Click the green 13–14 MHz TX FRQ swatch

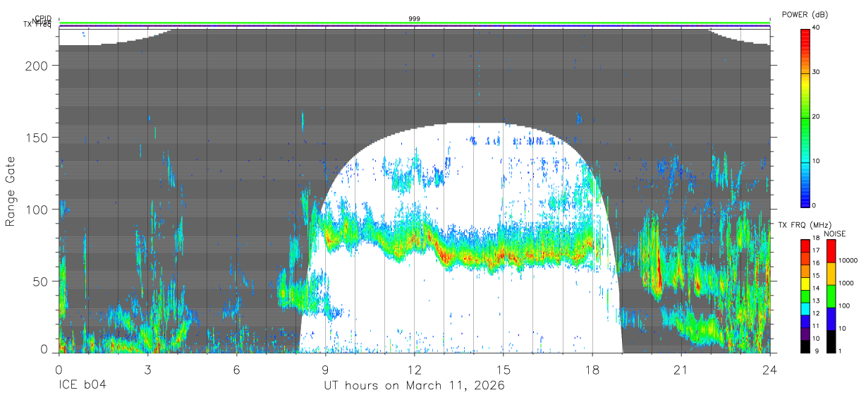(805, 296)
